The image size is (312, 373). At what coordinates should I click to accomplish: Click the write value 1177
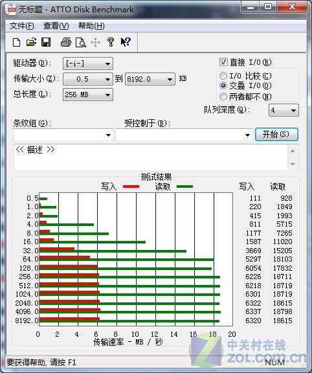[253, 233]
